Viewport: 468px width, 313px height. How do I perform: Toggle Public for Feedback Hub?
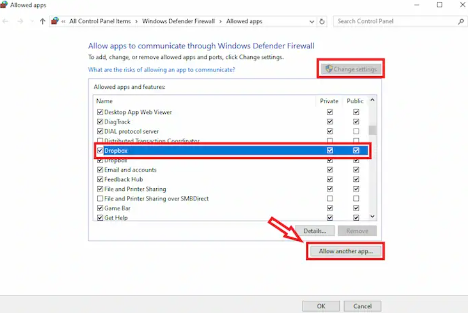356,179
